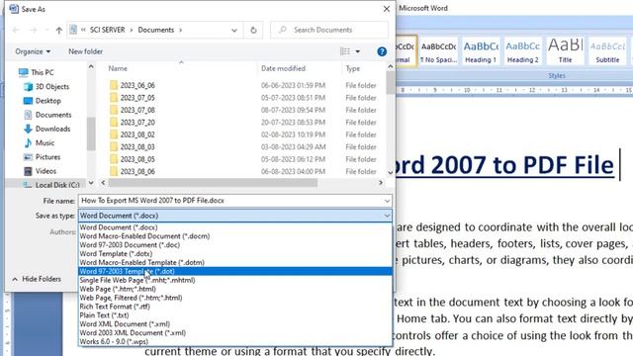The image size is (633, 356).
Task: Apply No Spacing style in Word
Action: [438, 50]
